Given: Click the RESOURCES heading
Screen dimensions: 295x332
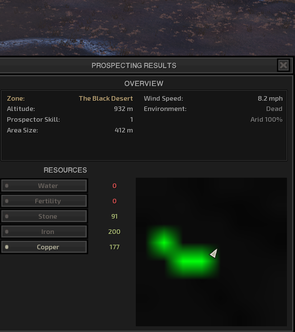Looking at the screenshot, I should tap(65, 170).
